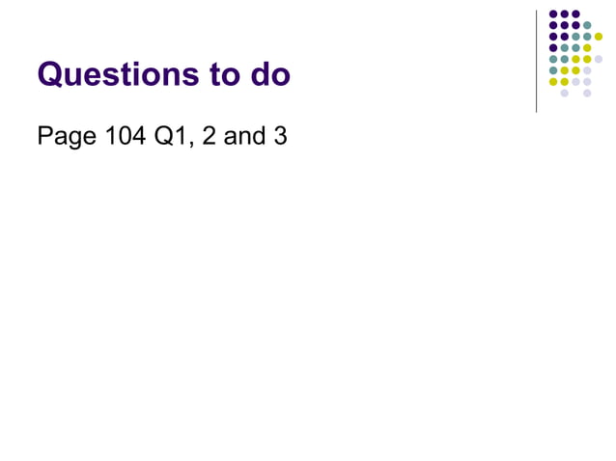
Task: Select the word "Page" in body text
Action: coord(67,137)
